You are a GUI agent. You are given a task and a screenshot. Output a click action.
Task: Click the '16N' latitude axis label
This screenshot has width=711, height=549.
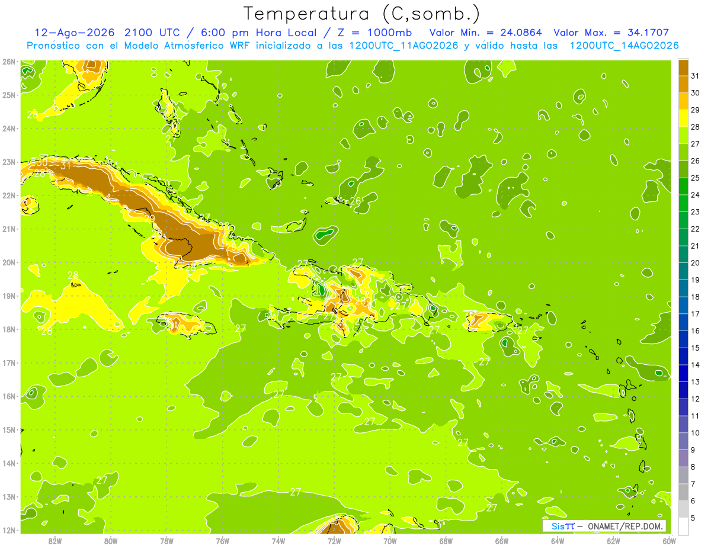(x=8, y=396)
